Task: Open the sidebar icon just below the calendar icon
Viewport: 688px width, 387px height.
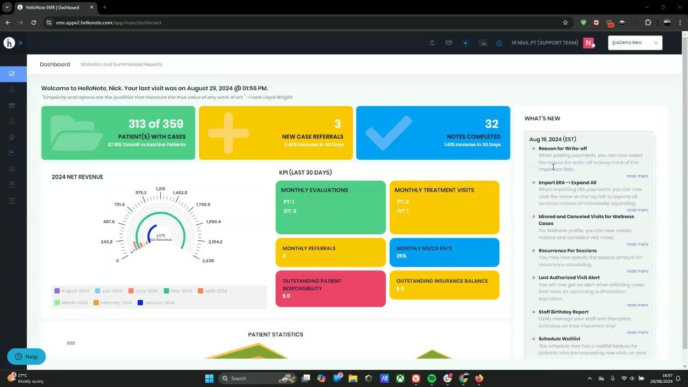Action: point(12,121)
